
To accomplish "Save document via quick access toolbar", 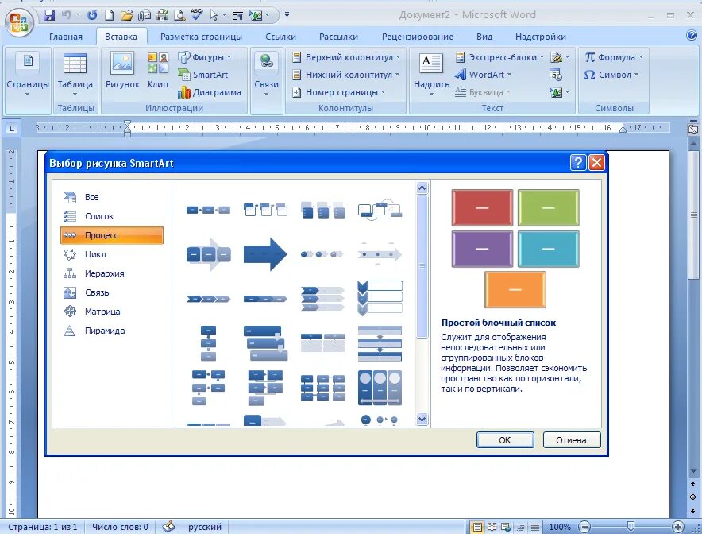I will (49, 15).
